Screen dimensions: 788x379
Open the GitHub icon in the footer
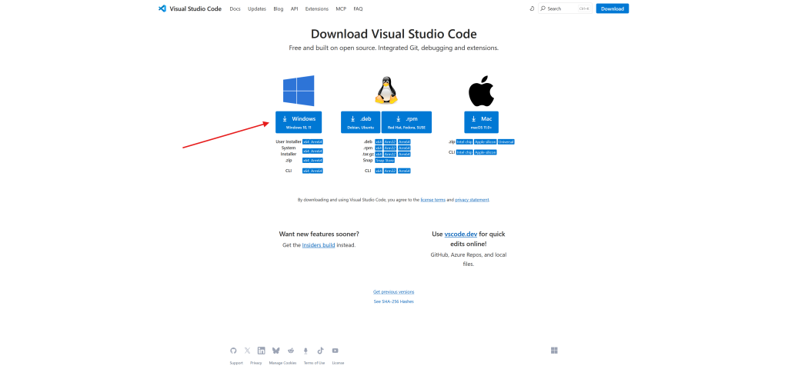point(234,350)
